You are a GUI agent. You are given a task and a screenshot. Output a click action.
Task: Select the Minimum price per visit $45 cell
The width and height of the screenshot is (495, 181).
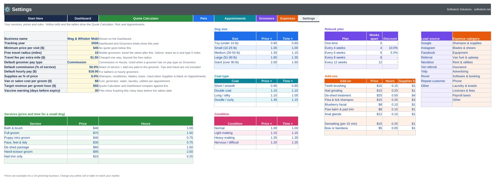point(83,48)
